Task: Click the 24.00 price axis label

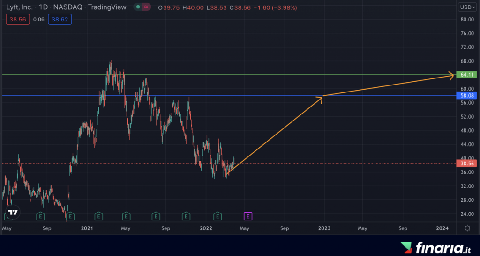Action: [467, 214]
